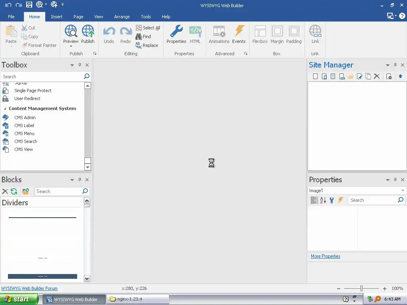The width and height of the screenshot is (407, 305).
Task: Open the Image1 object dropdown in Properties
Action: pyautogui.click(x=403, y=190)
